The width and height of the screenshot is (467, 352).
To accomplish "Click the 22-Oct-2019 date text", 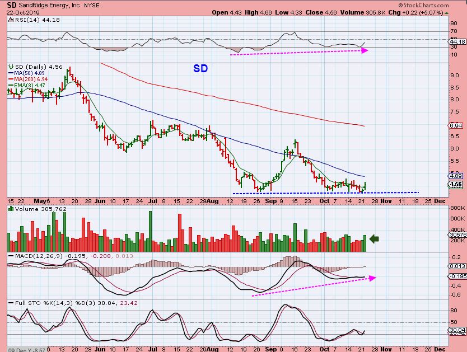I will pos(23,12).
